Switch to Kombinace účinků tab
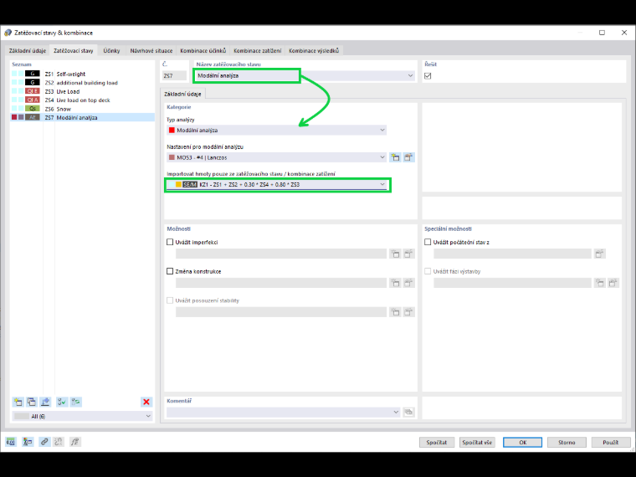 (203, 51)
